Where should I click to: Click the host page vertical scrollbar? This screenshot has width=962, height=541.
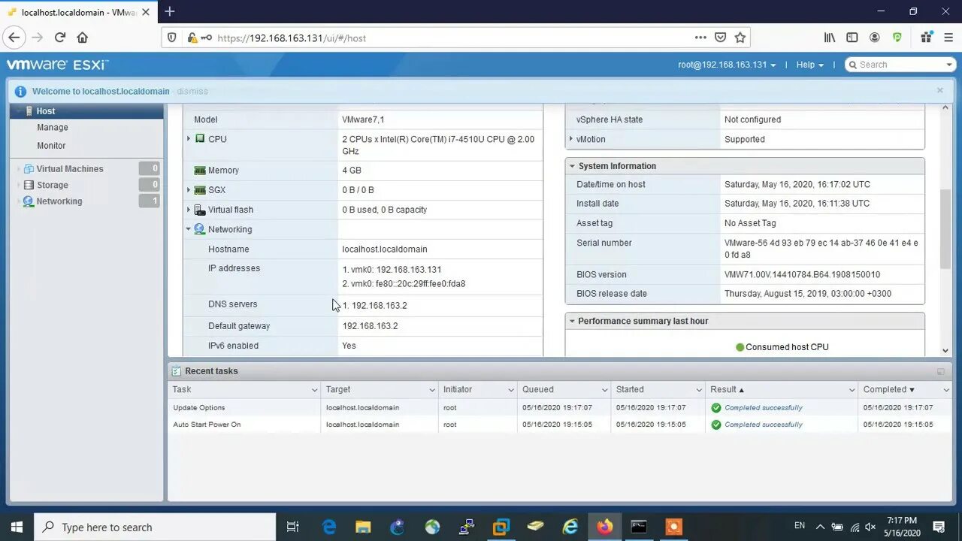coord(945,228)
